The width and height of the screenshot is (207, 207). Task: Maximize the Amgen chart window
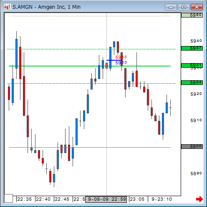point(184,7)
